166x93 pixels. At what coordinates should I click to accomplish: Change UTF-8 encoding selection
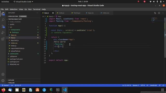143,85
